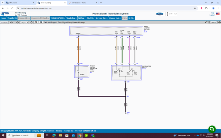Expand the Wiring menu
This screenshot has height=138, width=221.
click(x=81, y=18)
